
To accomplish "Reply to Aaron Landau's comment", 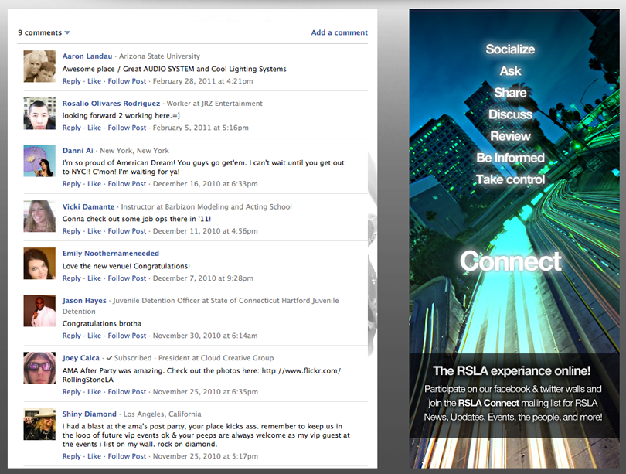I will (71, 81).
